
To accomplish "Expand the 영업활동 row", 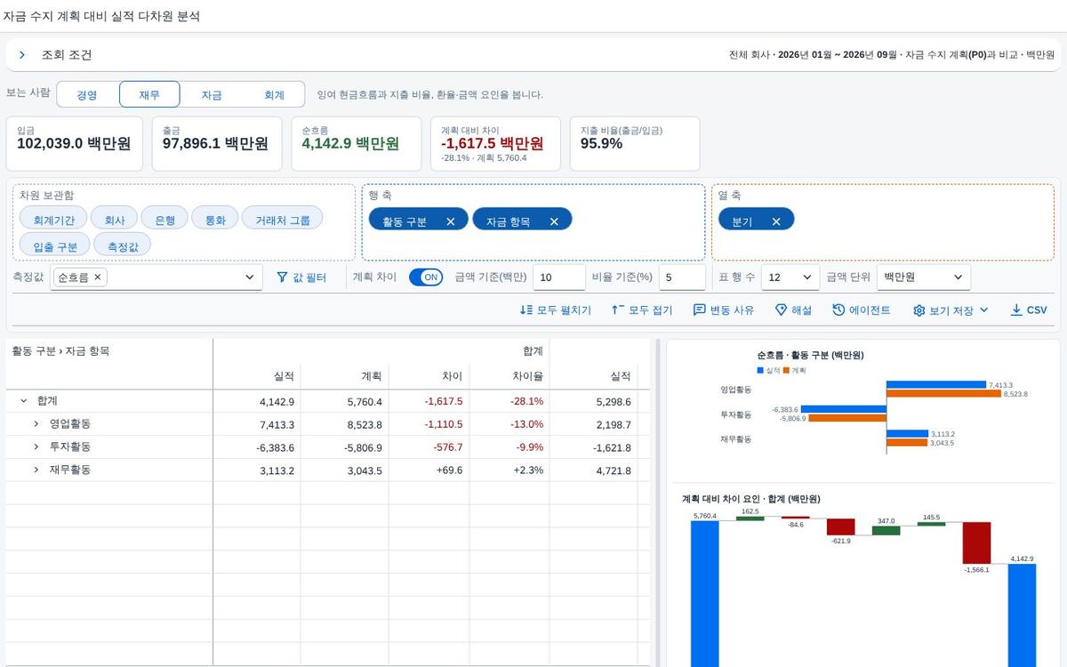I will 36,424.
